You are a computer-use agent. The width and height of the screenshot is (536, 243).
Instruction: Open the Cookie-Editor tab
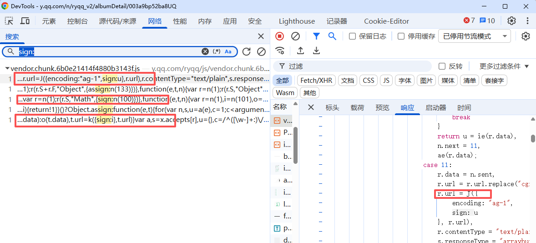[x=387, y=21]
